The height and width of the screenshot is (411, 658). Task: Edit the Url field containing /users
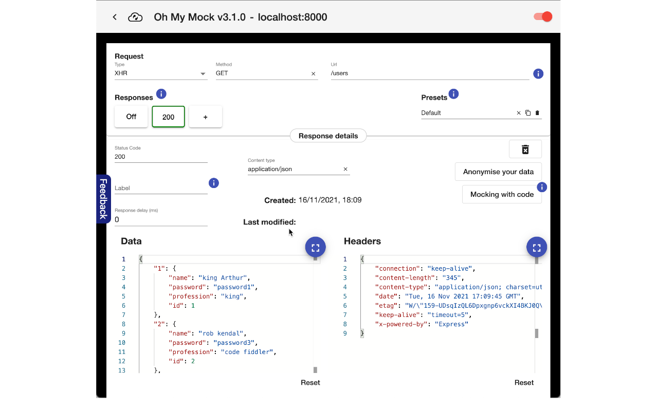tap(430, 73)
